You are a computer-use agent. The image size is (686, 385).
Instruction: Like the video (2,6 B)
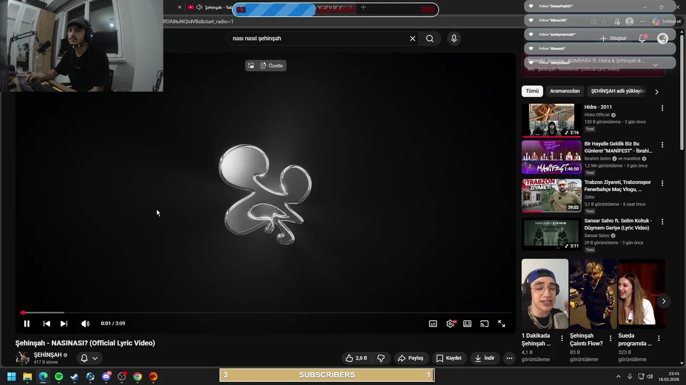coord(356,358)
